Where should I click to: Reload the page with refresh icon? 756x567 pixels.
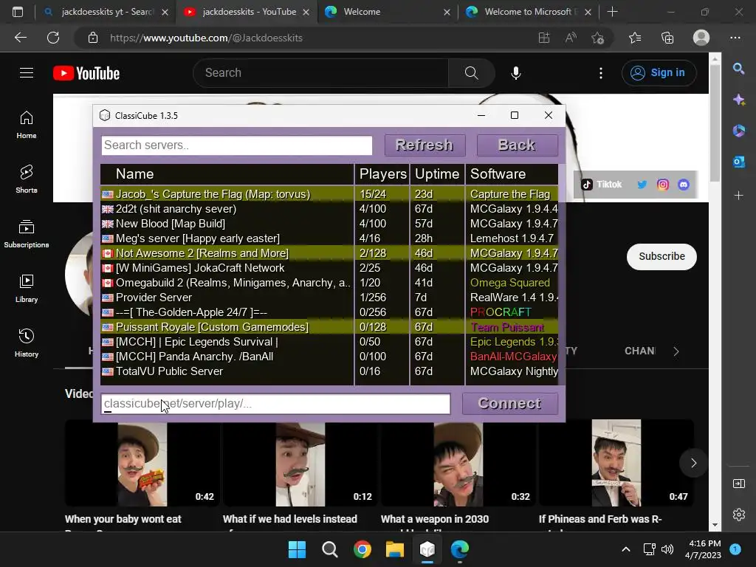(53, 38)
